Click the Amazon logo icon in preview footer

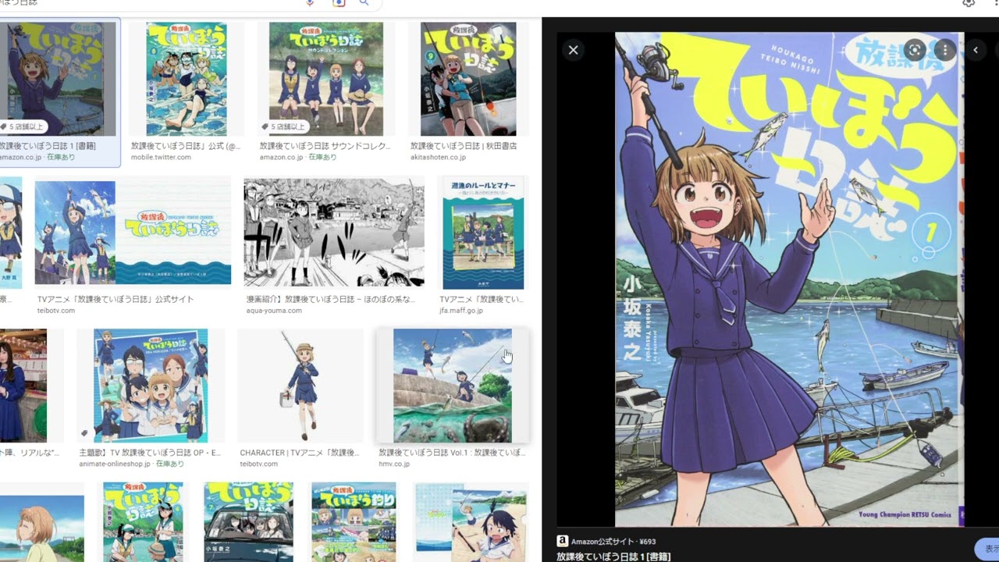(562, 541)
